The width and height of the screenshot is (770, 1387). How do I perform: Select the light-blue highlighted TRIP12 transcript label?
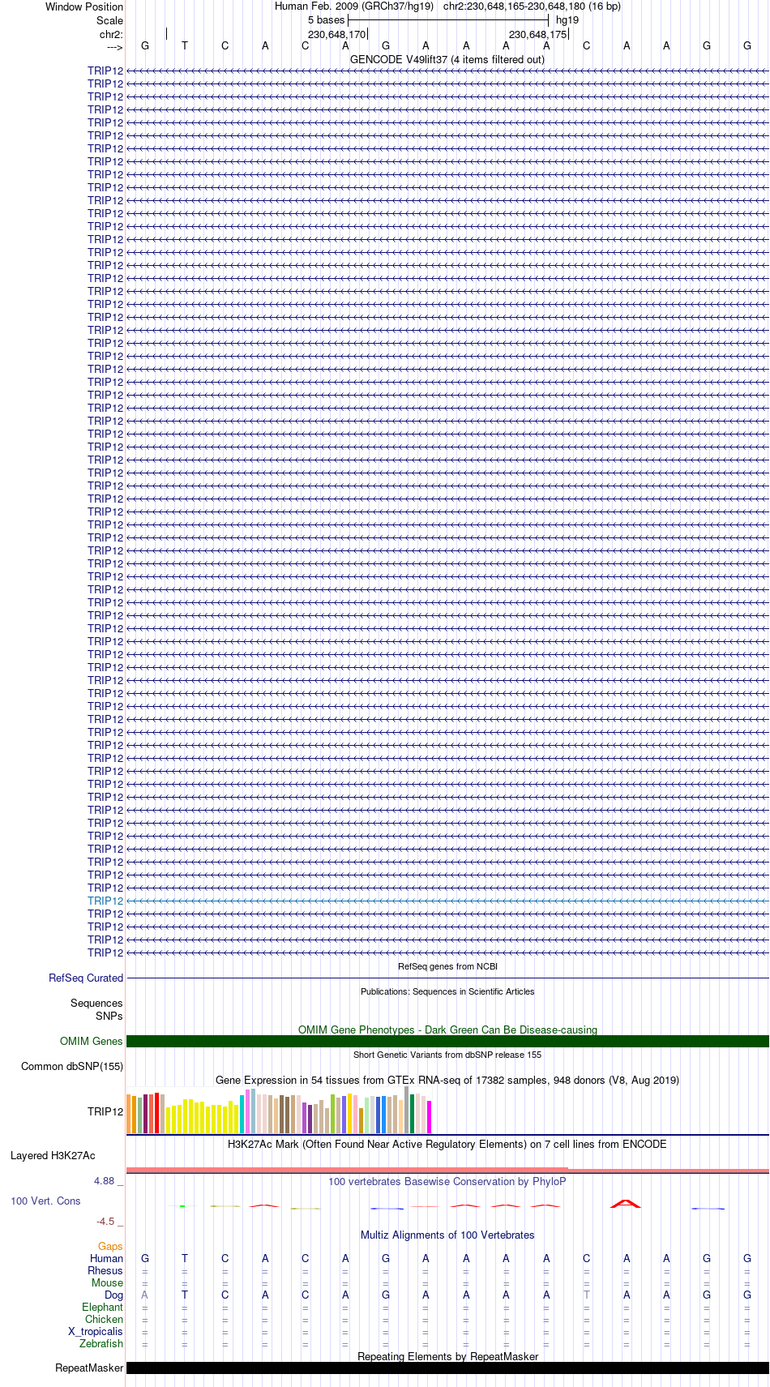click(x=105, y=901)
